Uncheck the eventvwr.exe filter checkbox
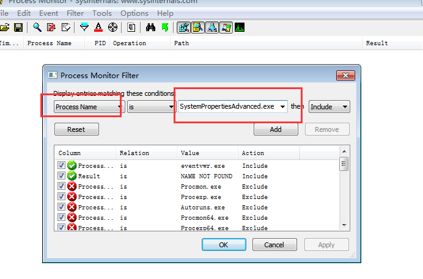 pos(61,165)
